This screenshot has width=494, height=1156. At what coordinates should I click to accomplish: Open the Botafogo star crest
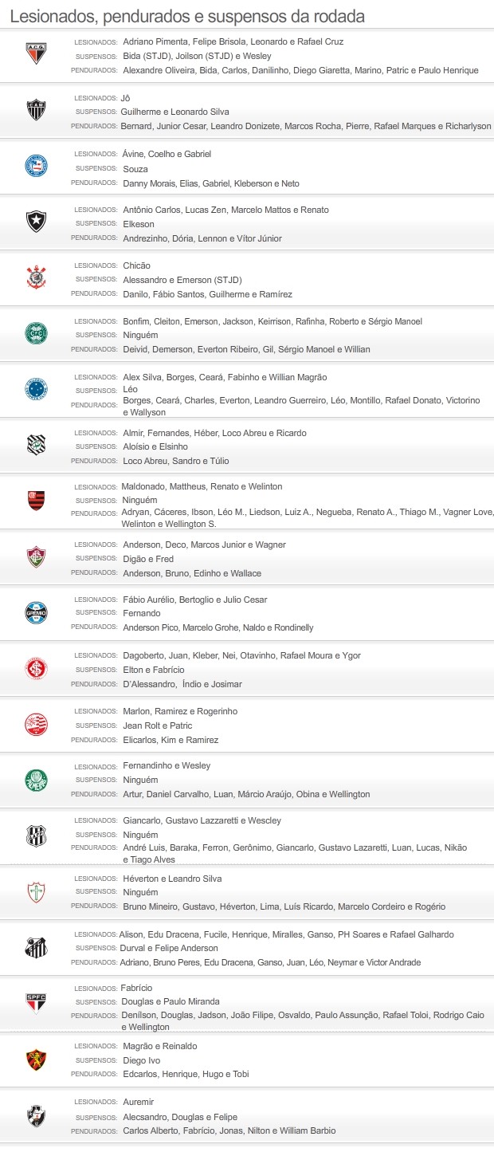pyautogui.click(x=37, y=222)
